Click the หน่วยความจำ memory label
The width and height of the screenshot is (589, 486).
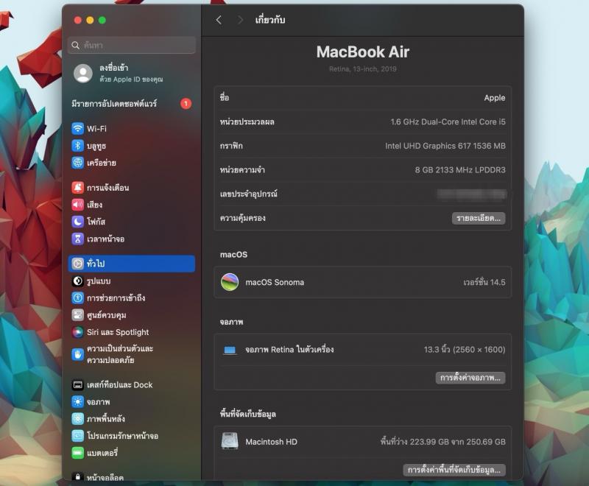click(242, 170)
